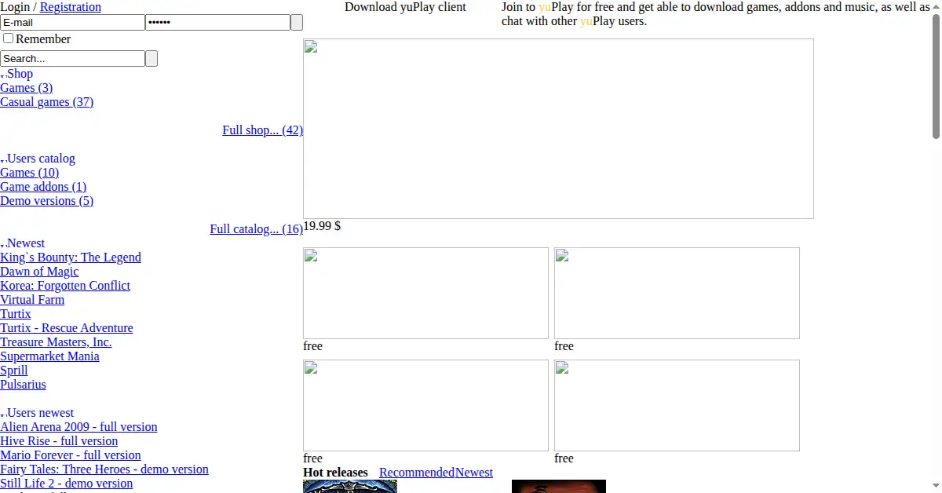Open shop category Games (3)
This screenshot has width=942, height=493.
(27, 88)
